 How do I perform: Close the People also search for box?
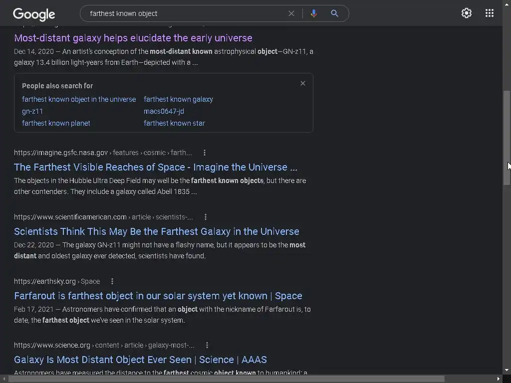(x=303, y=83)
